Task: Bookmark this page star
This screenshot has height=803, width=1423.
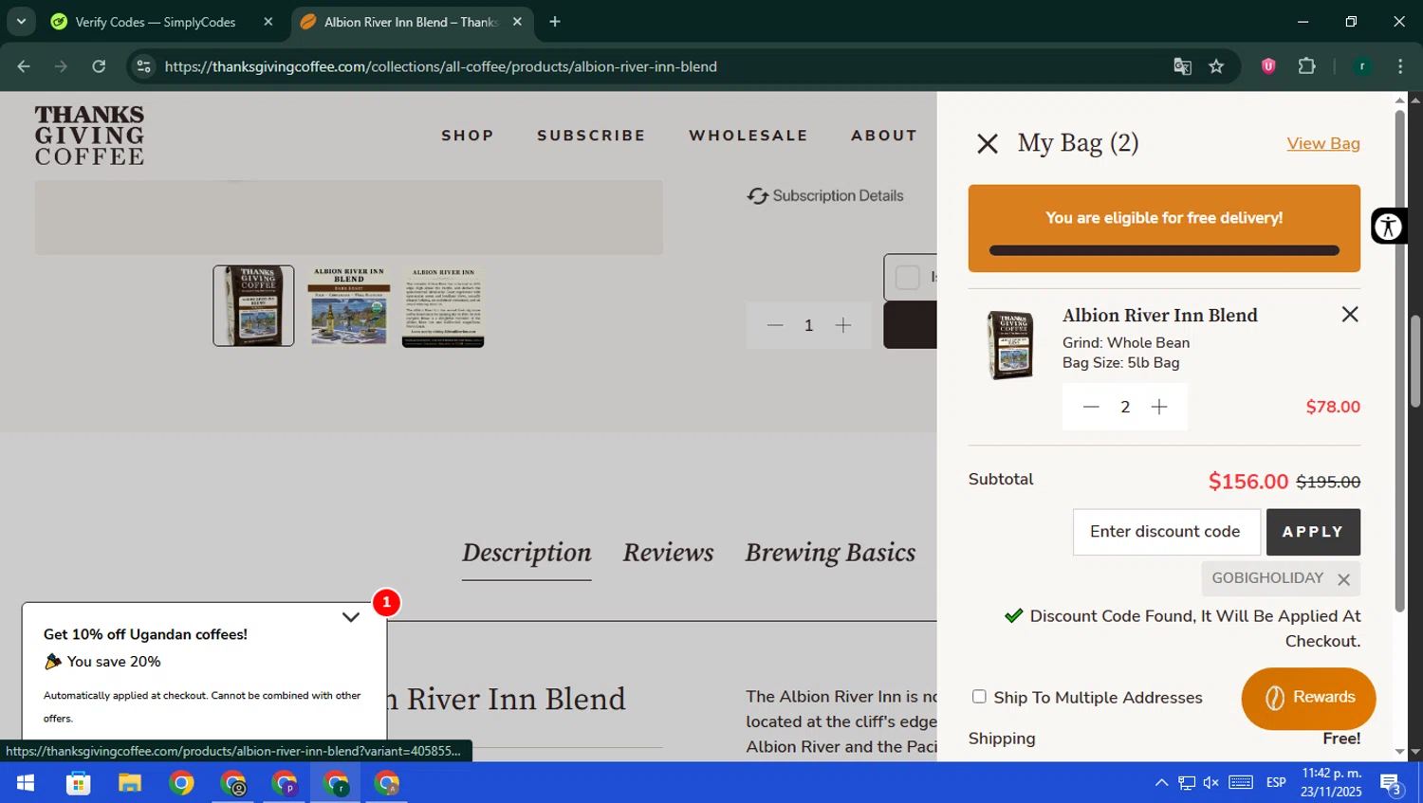Action: 1216,66
